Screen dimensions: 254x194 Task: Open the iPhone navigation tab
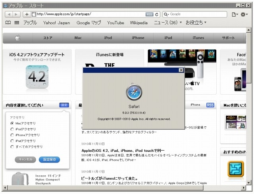coord(138,38)
